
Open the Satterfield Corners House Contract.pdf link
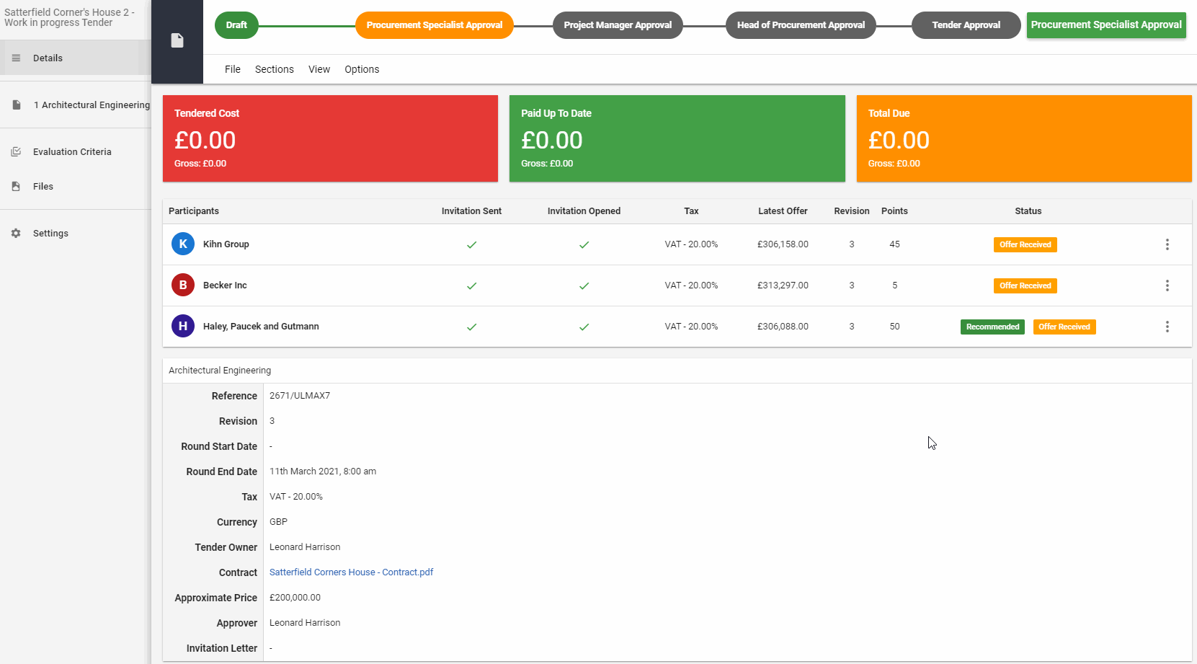(x=351, y=572)
